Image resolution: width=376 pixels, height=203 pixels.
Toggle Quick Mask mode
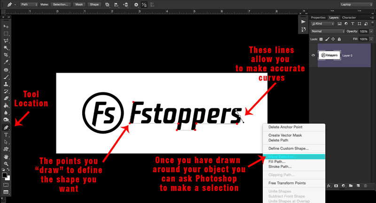(6, 185)
